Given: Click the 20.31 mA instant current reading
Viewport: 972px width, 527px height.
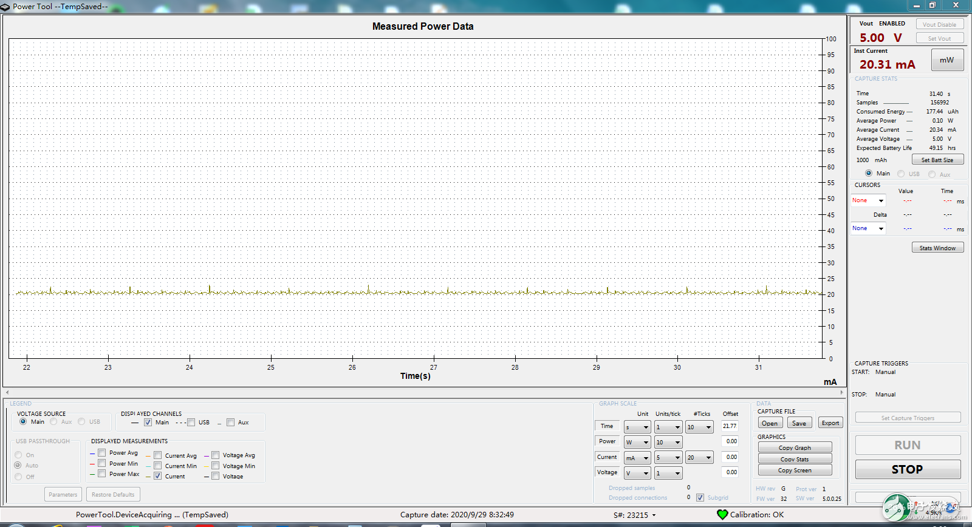Looking at the screenshot, I should 887,64.
